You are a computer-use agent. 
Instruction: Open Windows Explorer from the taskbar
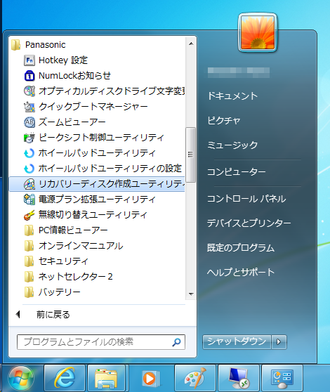coord(106,378)
